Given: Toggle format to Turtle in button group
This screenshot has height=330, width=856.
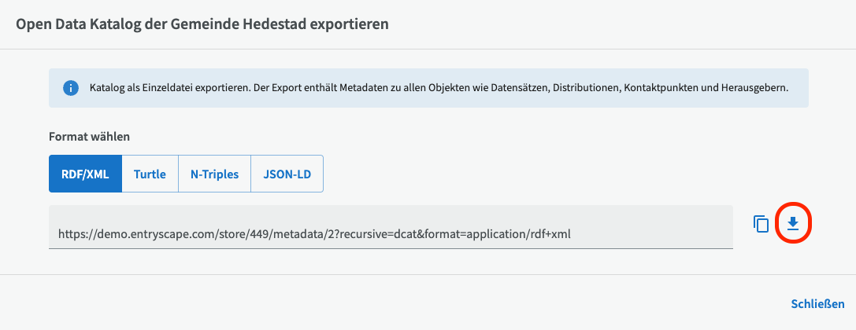Looking at the screenshot, I should [x=150, y=174].
